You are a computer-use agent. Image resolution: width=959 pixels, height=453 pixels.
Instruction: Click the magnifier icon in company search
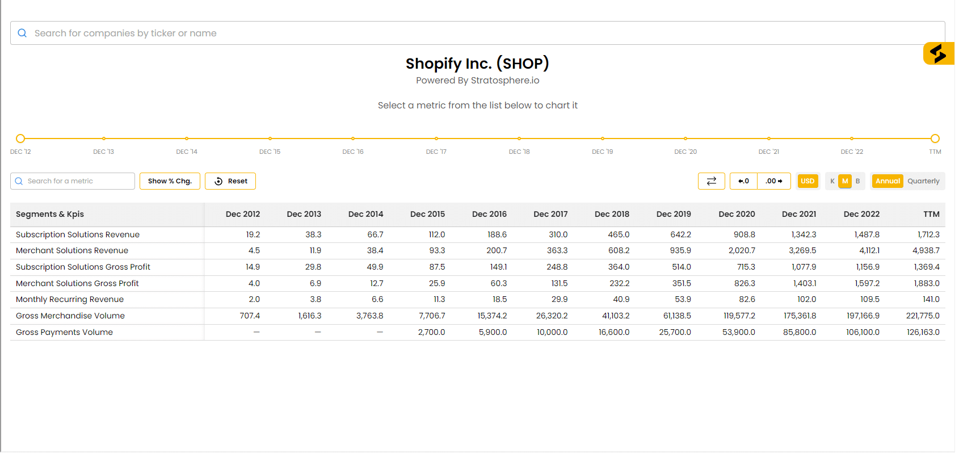click(22, 33)
